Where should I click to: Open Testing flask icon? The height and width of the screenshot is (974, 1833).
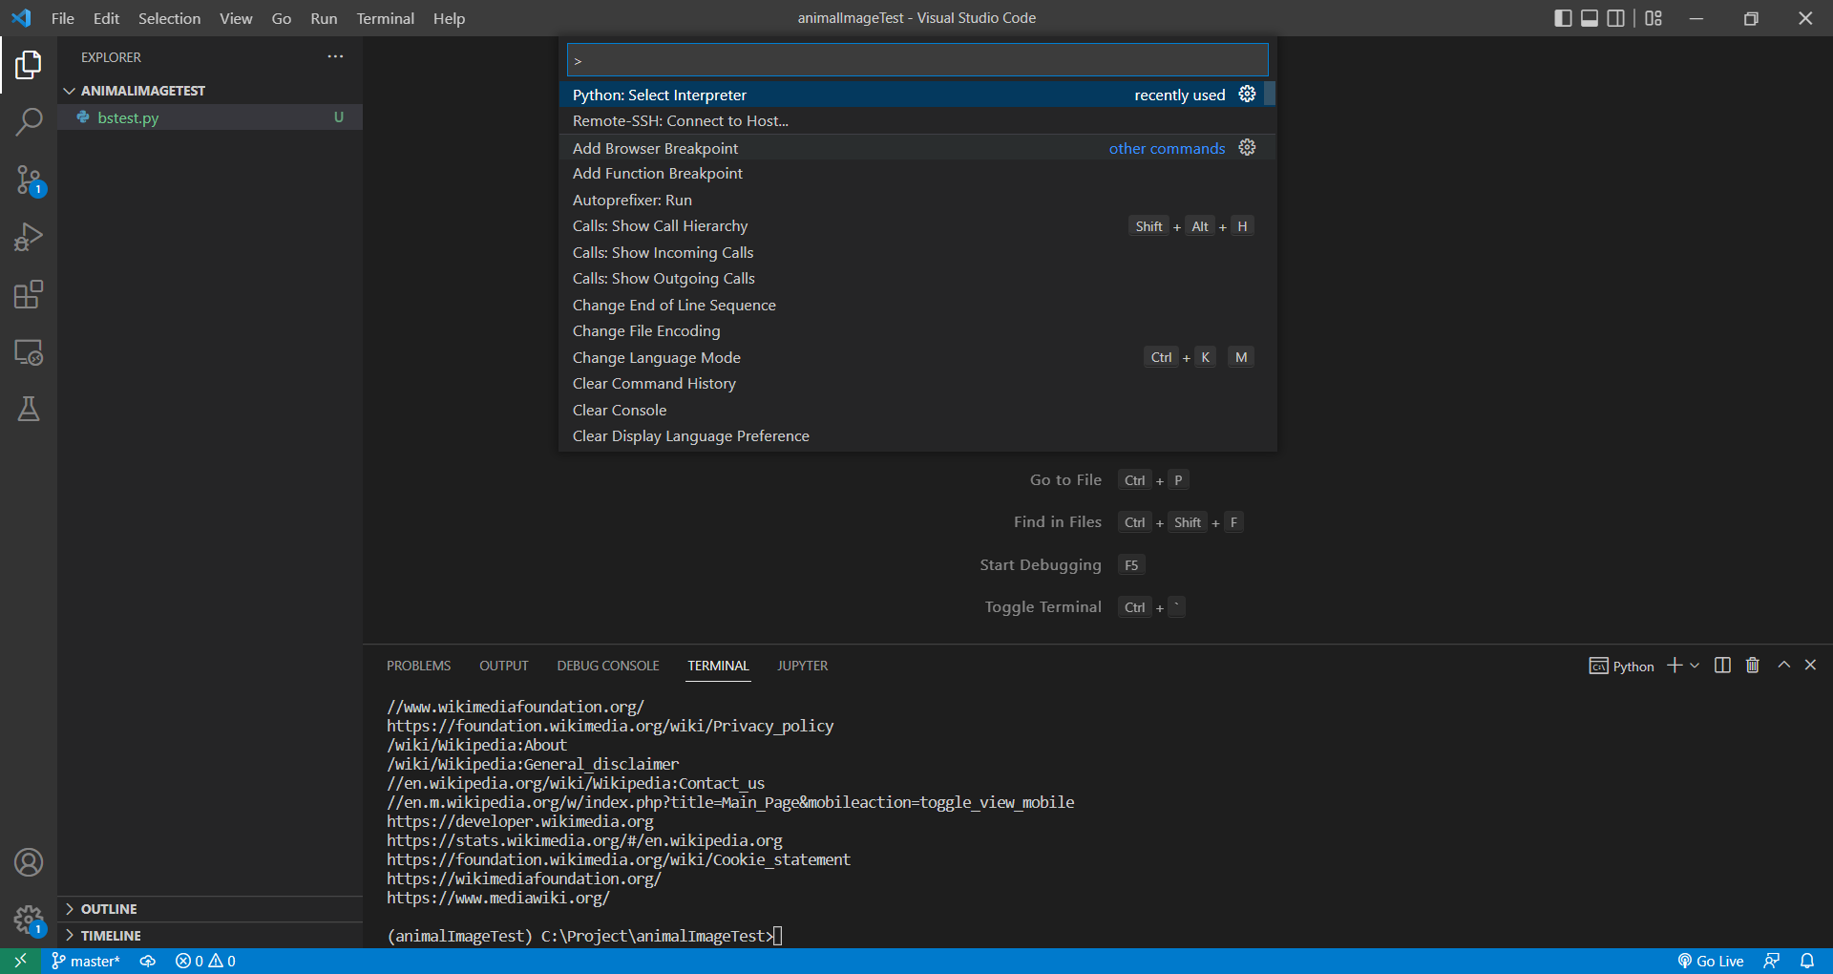[29, 410]
